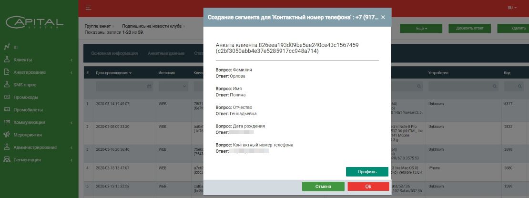Click search icon in Код filter

(520, 87)
